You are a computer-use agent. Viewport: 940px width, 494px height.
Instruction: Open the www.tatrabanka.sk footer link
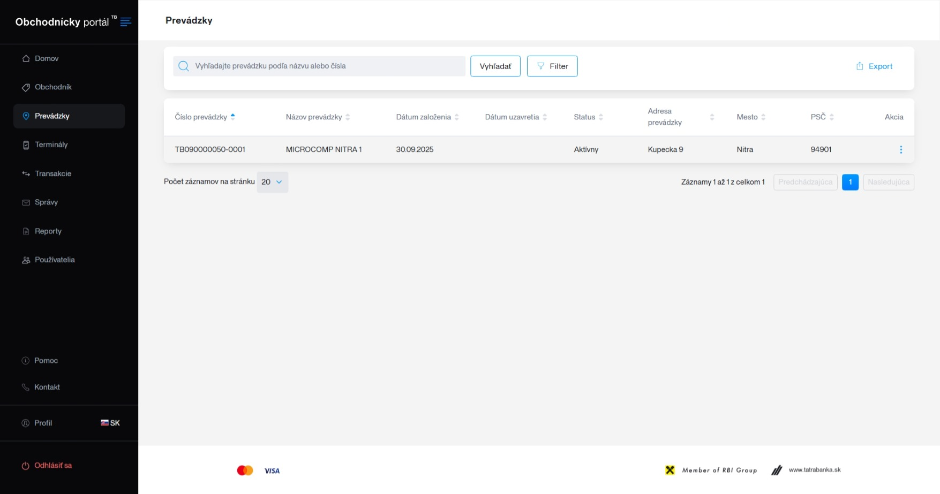[814, 470]
